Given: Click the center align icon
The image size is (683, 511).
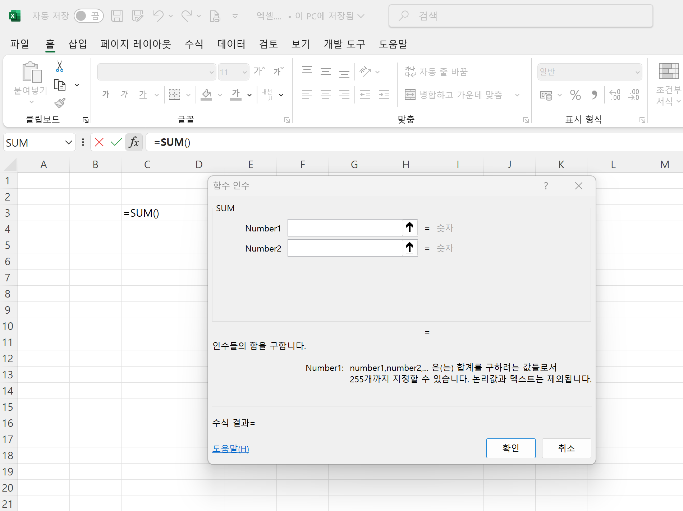Looking at the screenshot, I should pos(326,95).
